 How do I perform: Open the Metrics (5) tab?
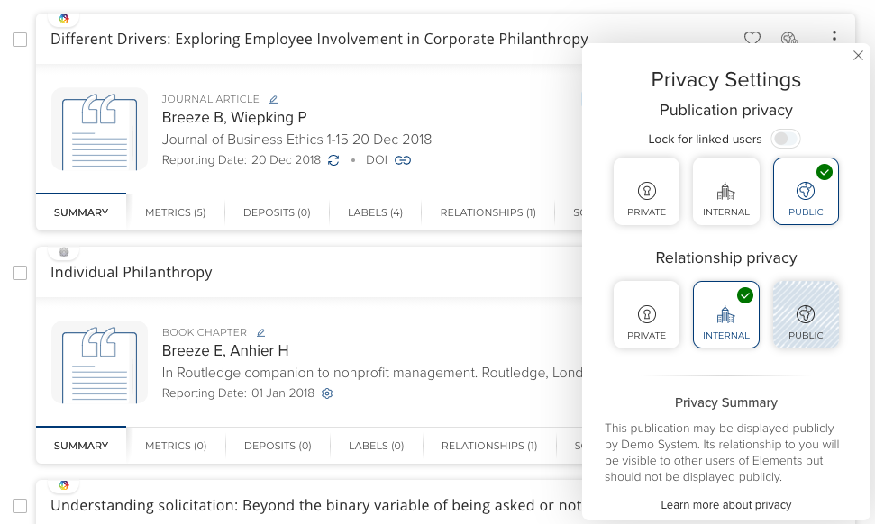(x=175, y=212)
